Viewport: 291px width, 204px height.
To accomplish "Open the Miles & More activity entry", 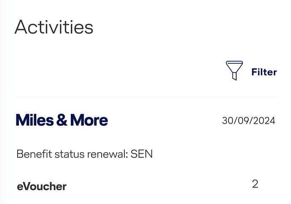I will pyautogui.click(x=62, y=120).
